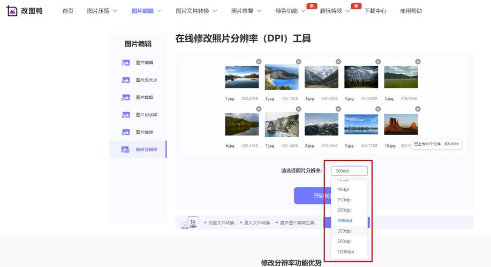The height and width of the screenshot is (267, 491).
Task: Delete 9.jpg via the X icon
Action: (378, 109)
